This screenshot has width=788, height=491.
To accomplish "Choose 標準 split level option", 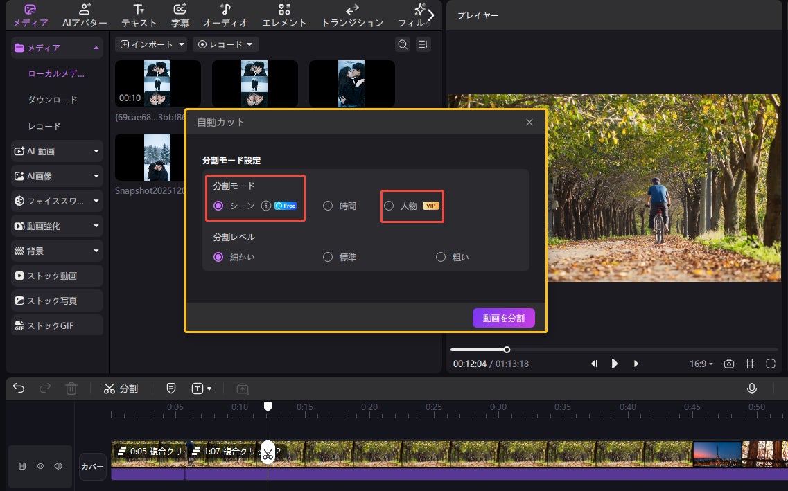I will pyautogui.click(x=328, y=257).
